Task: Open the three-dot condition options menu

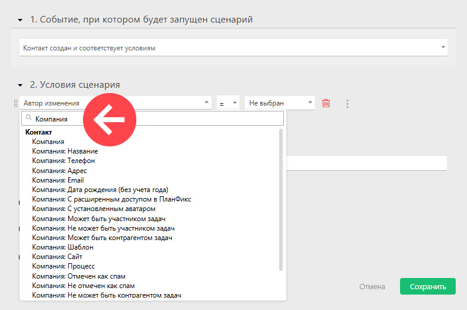Action: pyautogui.click(x=347, y=104)
